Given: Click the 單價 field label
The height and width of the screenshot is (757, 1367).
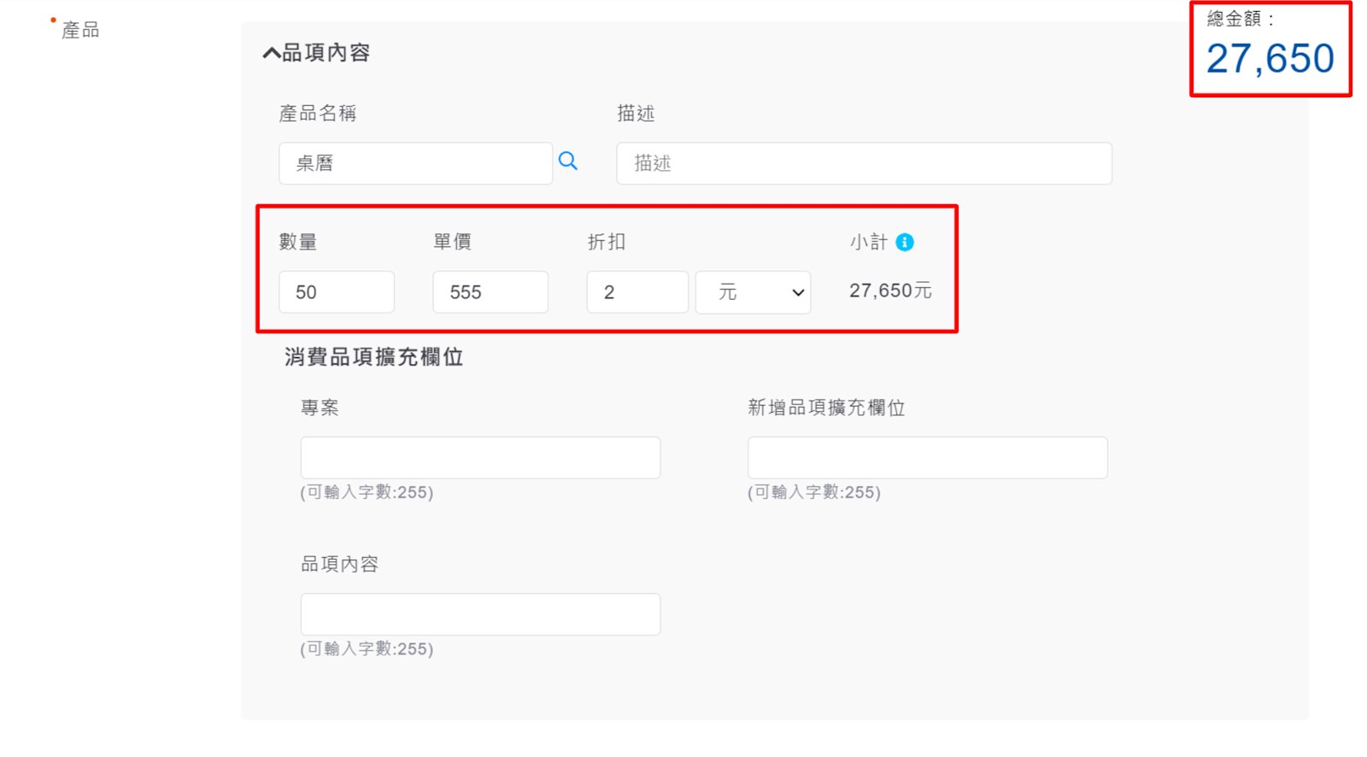Looking at the screenshot, I should coord(452,243).
